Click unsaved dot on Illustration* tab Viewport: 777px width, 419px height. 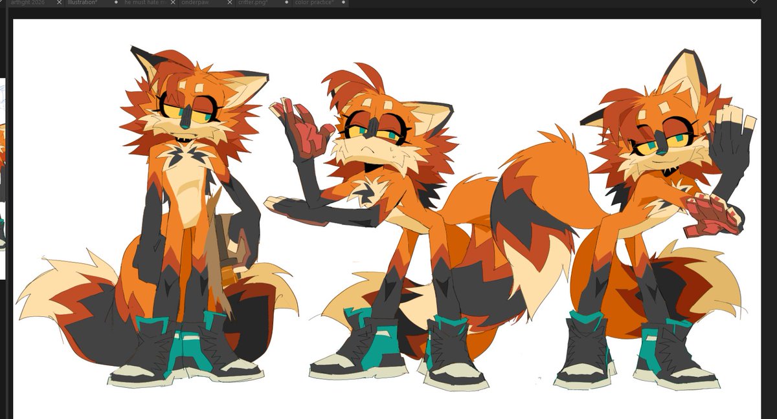pyautogui.click(x=117, y=3)
